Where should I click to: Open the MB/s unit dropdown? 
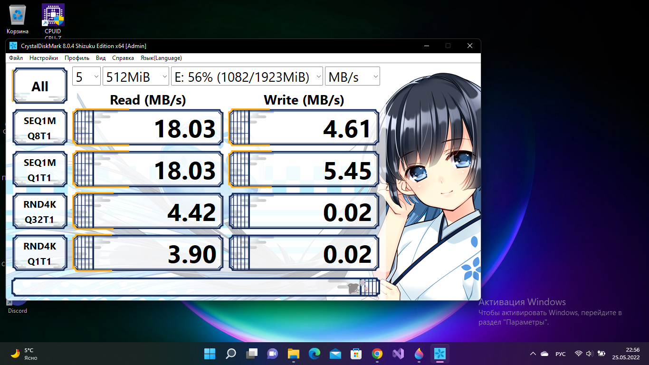353,77
